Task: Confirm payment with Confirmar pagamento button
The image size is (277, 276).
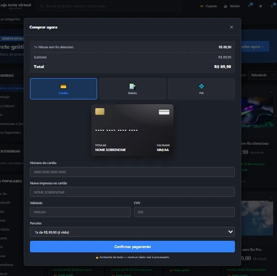Action: point(132,247)
